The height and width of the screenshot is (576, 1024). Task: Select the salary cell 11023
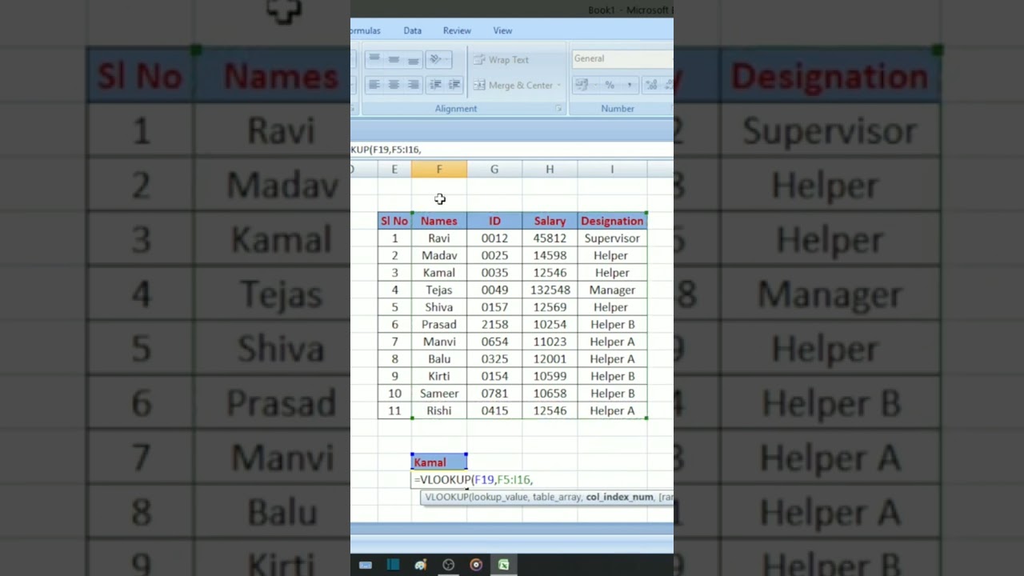click(550, 342)
